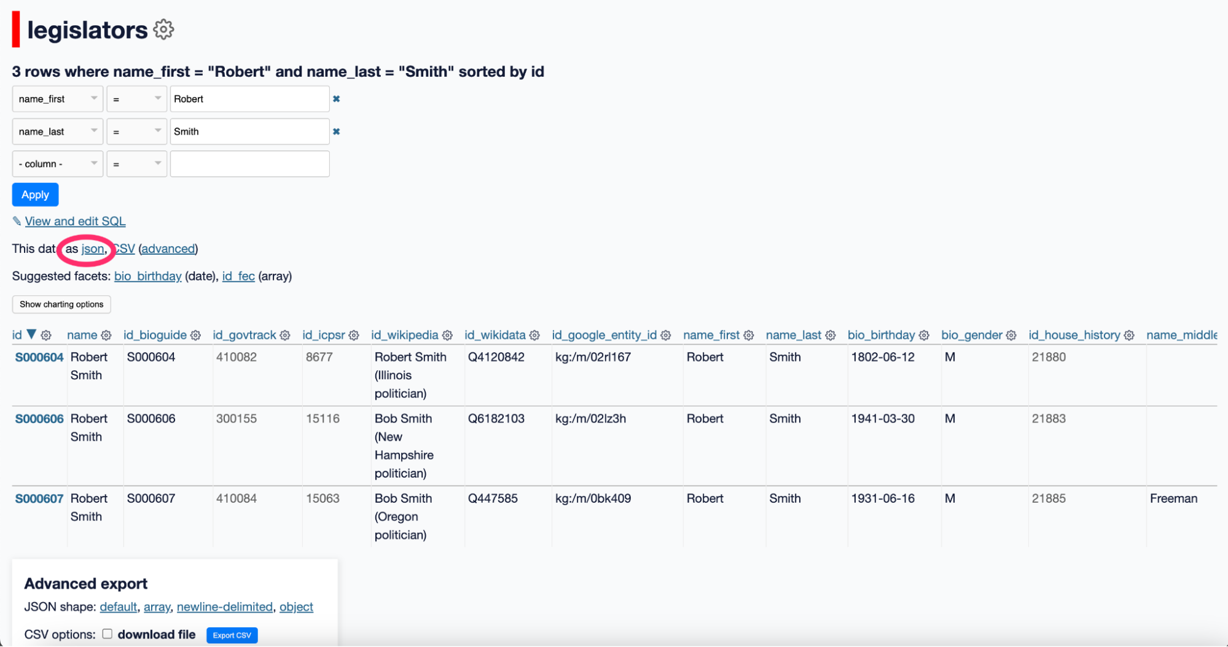
Task: Sort by the id_wikidata column header
Action: [495, 335]
